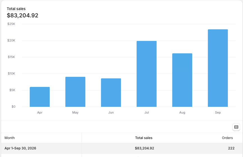Select the Apr sales bar
The height and width of the screenshot is (157, 243).
point(40,97)
